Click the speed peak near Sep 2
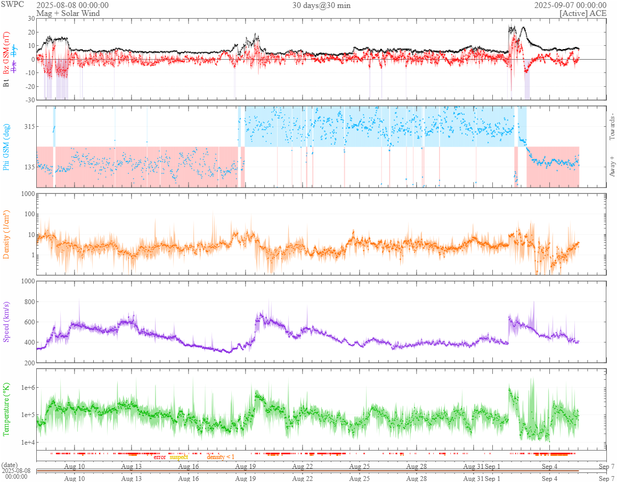Image resolution: width=617 pixels, height=482 pixels. [x=509, y=317]
